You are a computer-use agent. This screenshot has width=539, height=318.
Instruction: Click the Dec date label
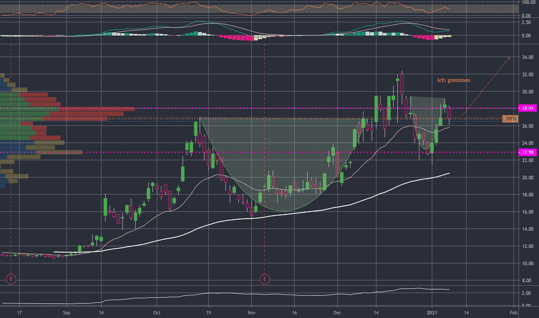pyautogui.click(x=337, y=312)
